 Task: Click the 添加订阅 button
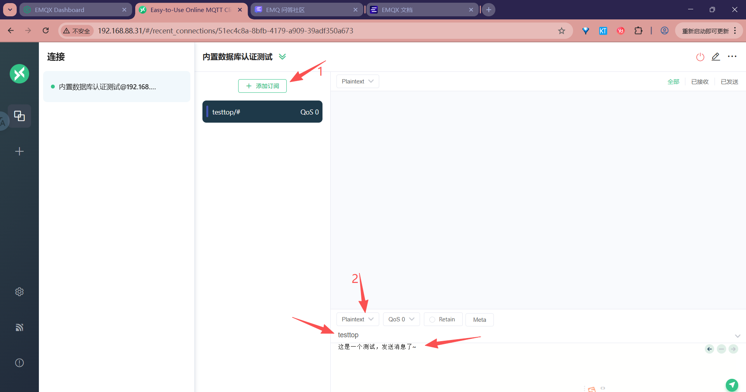[262, 86]
